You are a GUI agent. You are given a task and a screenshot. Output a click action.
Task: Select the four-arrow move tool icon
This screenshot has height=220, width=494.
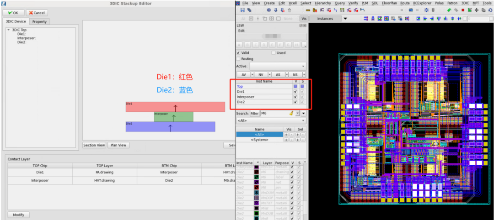pyautogui.click(x=477, y=10)
